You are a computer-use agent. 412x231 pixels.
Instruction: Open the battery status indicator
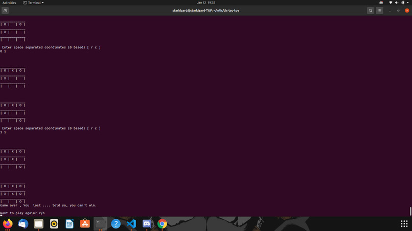403,3
